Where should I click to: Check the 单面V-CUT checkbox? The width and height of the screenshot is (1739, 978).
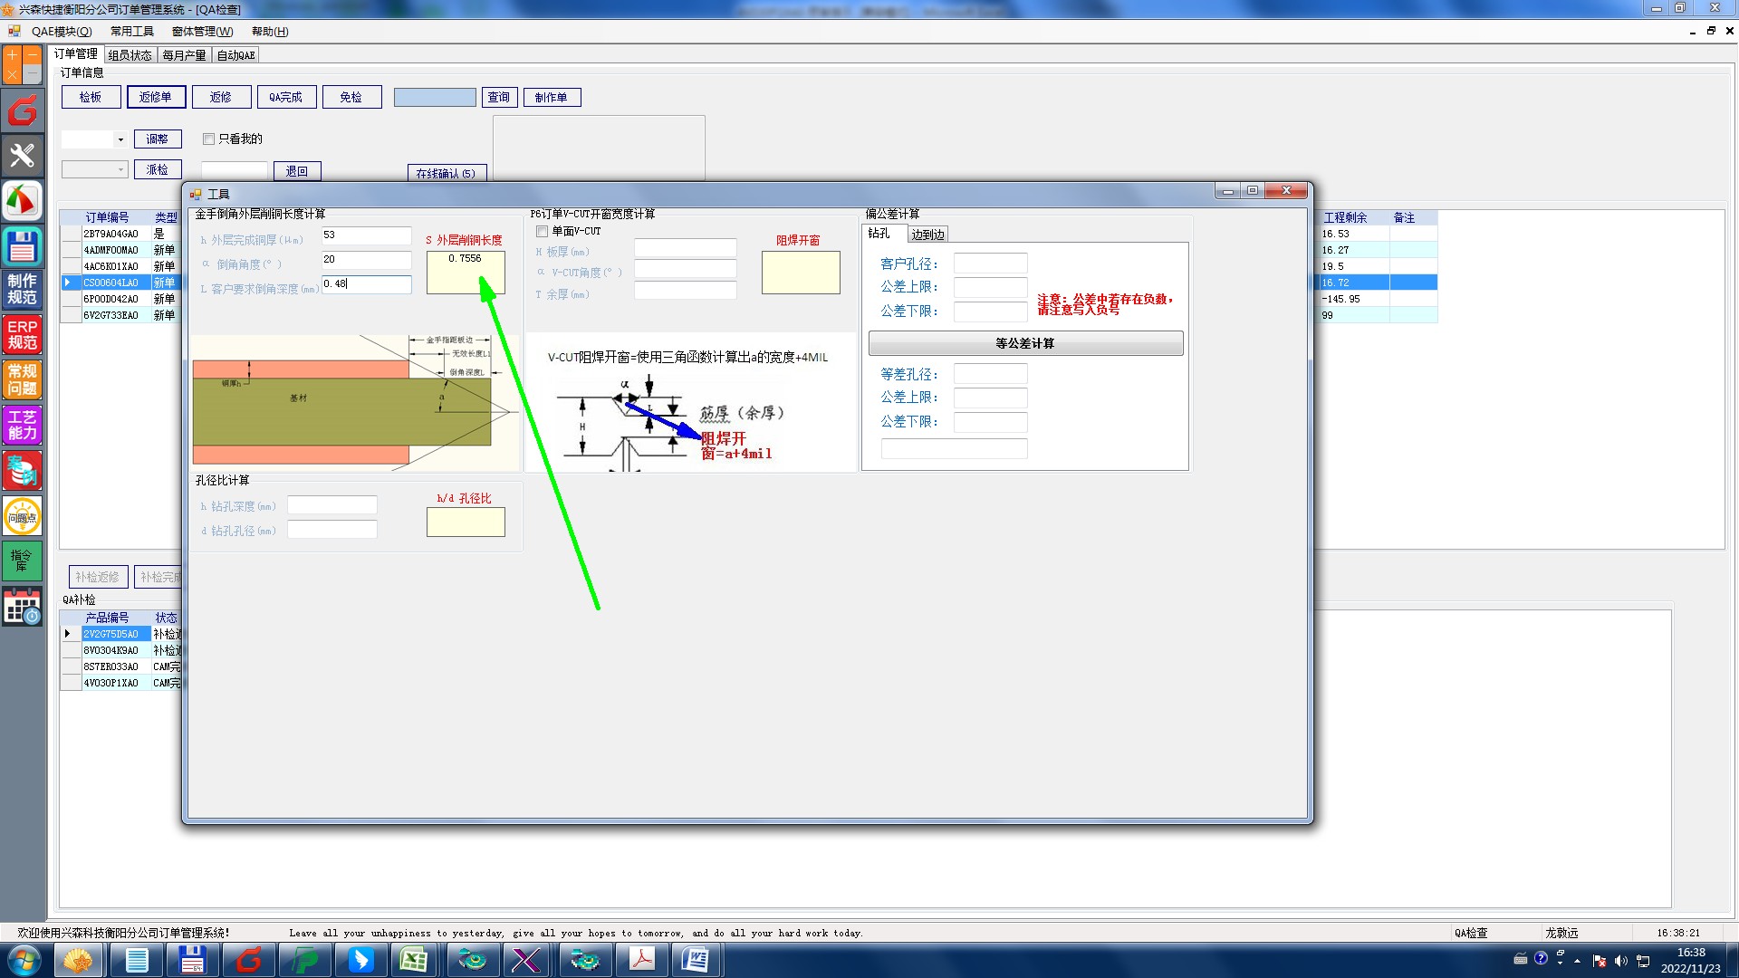543,232
